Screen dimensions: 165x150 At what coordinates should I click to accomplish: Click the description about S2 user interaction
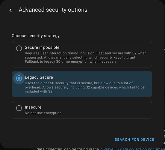(86, 57)
